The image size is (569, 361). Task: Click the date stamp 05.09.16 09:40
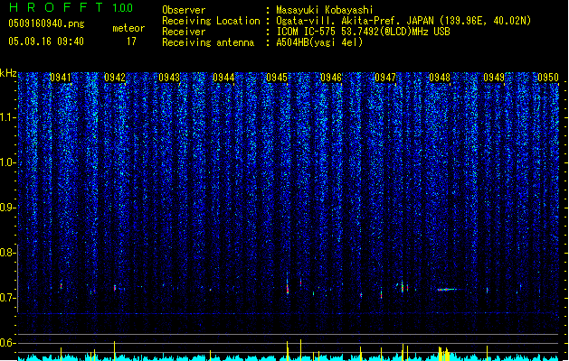click(x=46, y=42)
